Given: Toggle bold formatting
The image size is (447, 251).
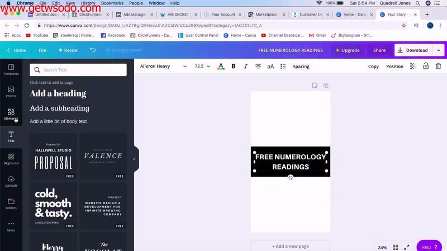Looking at the screenshot, I should 233,66.
